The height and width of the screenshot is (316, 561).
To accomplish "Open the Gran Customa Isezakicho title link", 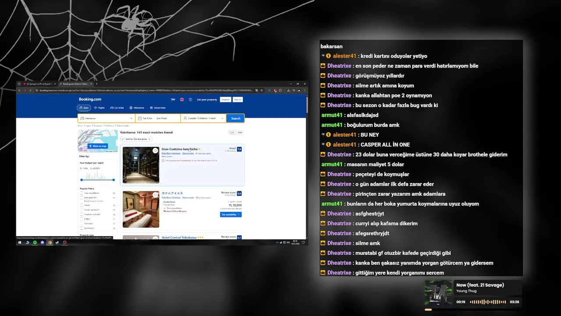I will tap(180, 149).
